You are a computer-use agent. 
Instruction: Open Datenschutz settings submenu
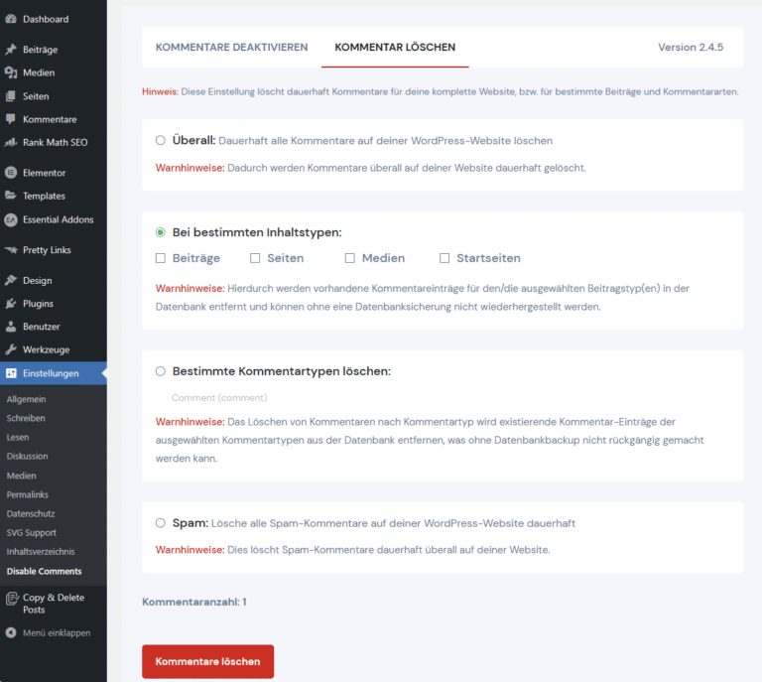click(31, 513)
